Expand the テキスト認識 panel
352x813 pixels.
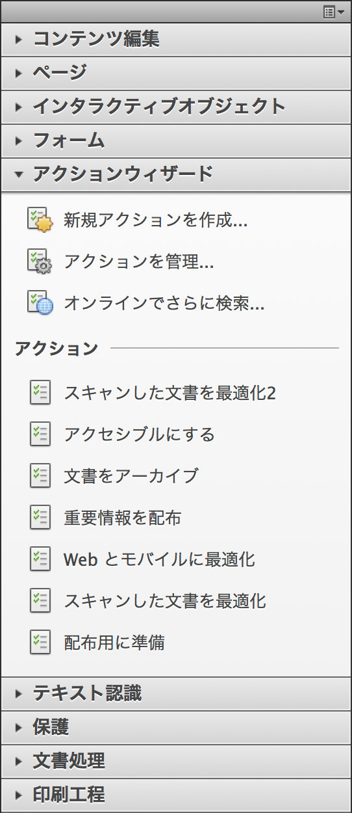pos(176,693)
